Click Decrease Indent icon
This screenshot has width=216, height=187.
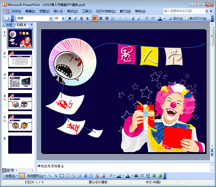(x=147, y=18)
